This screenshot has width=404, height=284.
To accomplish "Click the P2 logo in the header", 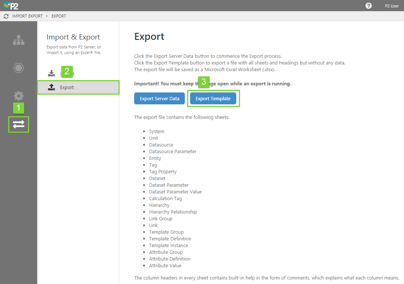I will click(x=11, y=5).
